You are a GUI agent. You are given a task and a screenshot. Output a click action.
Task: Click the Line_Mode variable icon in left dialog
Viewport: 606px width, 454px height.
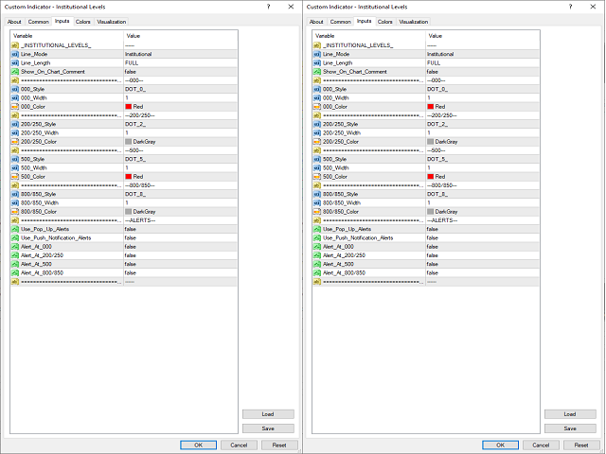(x=15, y=54)
